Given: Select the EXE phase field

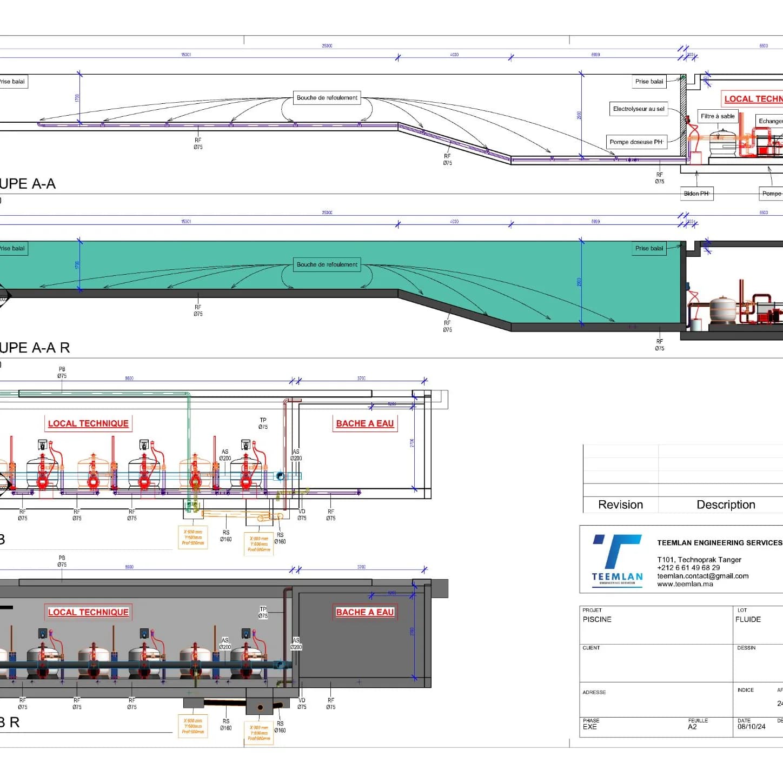Looking at the screenshot, I should tap(590, 727).
